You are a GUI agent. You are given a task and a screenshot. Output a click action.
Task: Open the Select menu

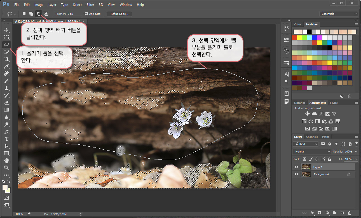[x=77, y=5]
